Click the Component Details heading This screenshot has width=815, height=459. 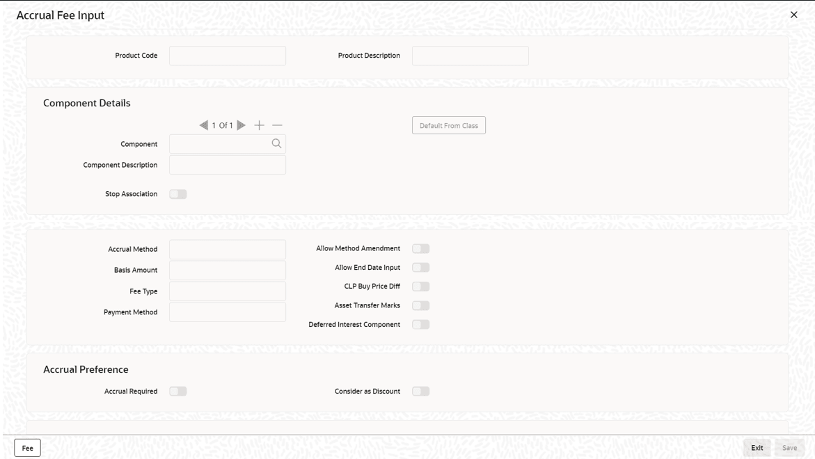coord(87,103)
